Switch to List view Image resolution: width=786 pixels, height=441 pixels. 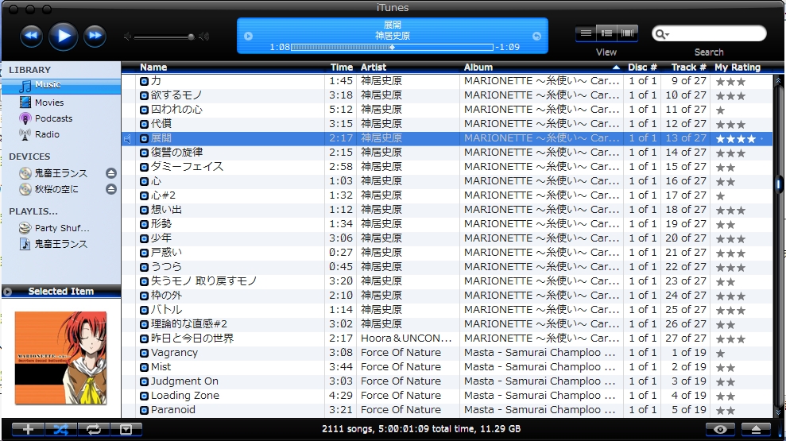586,33
